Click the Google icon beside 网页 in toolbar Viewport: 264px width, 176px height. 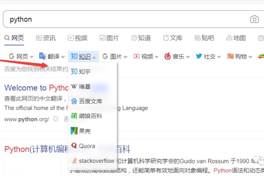[11, 56]
